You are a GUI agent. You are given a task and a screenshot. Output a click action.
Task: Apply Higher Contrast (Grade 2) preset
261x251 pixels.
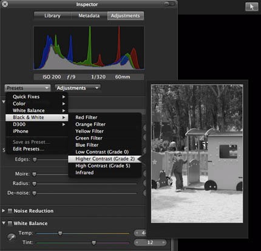pos(104,159)
